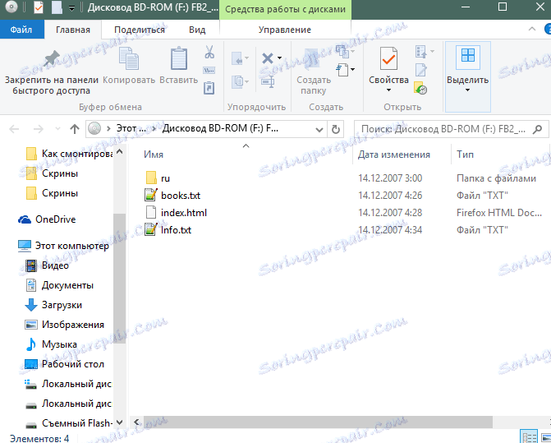Click the scissors Cut icon

coord(209,52)
